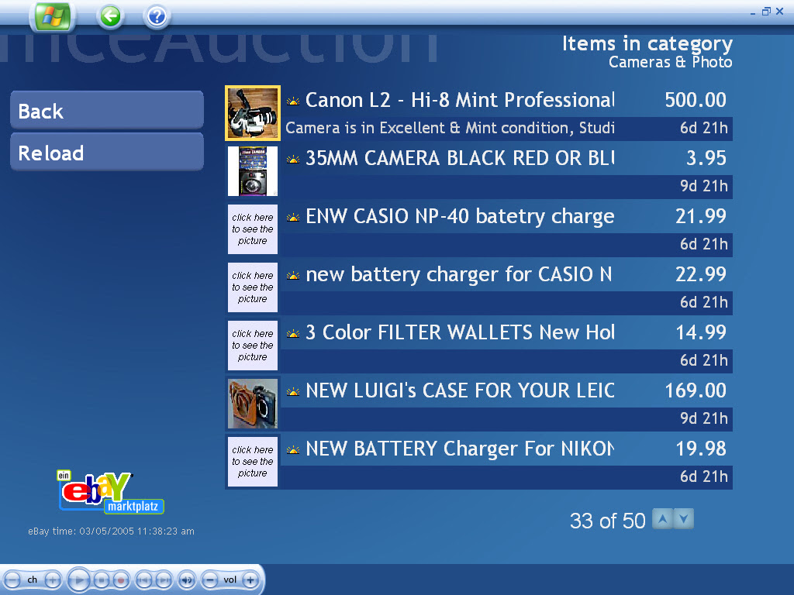The height and width of the screenshot is (595, 794).
Task: Click the sun icon next to ENW CASIO NP-40
Action: click(x=292, y=218)
